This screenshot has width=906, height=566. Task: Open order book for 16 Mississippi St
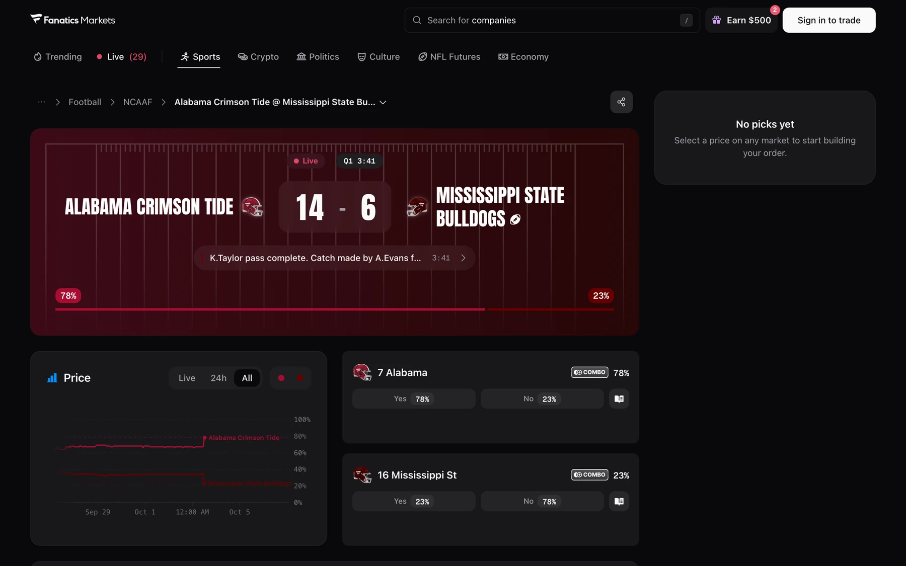click(x=619, y=502)
